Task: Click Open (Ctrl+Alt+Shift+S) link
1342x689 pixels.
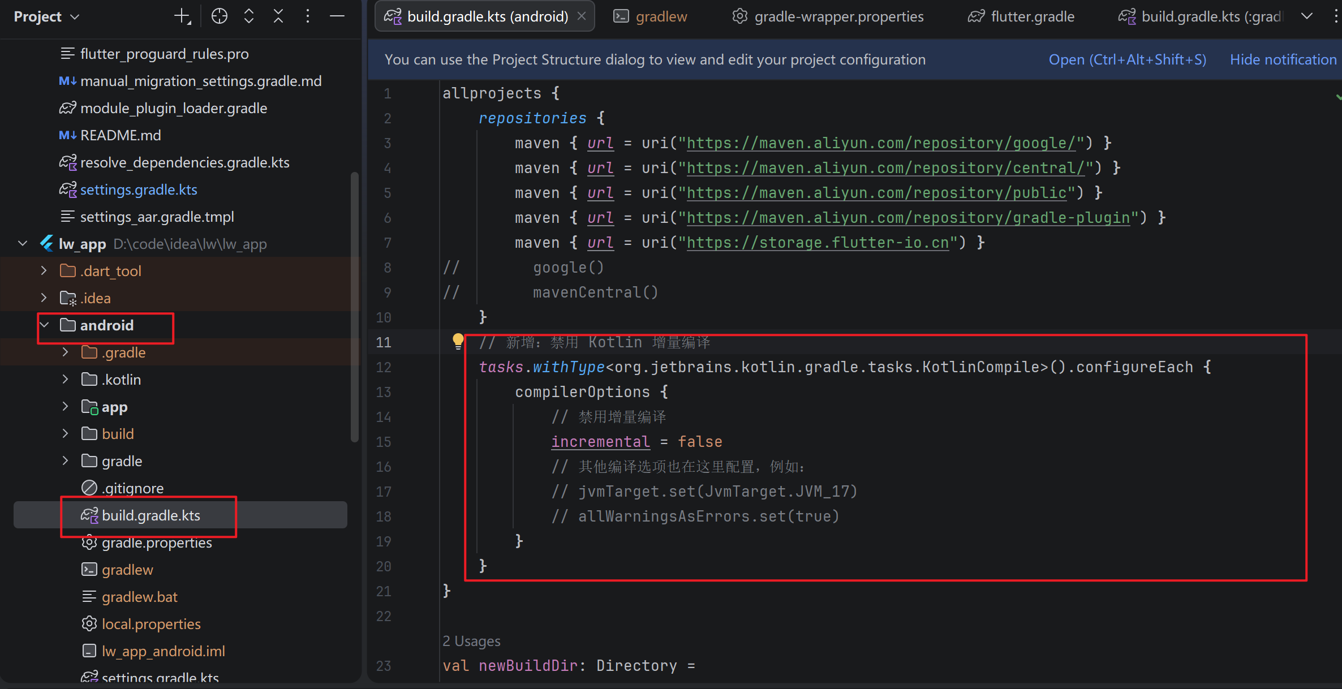Action: coord(1127,59)
